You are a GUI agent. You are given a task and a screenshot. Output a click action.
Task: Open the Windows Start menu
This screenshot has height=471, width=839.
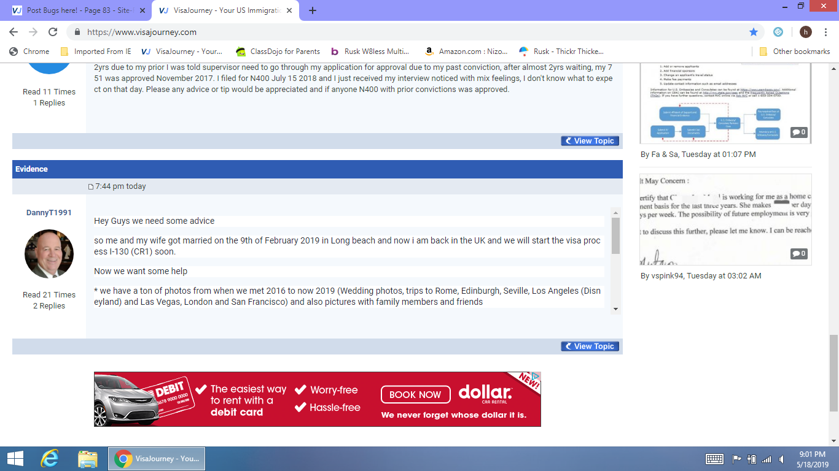[x=15, y=458]
